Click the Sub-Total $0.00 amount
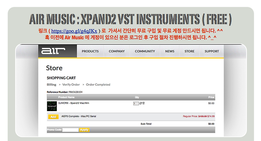This screenshot has height=141, width=261. pyautogui.click(x=211, y=124)
